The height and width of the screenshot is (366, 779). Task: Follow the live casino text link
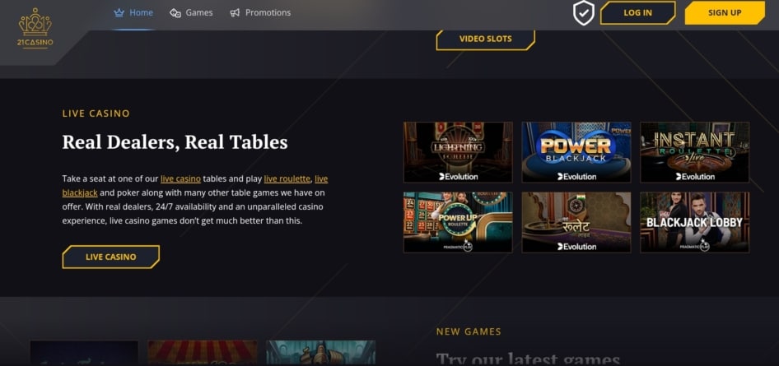coord(181,178)
